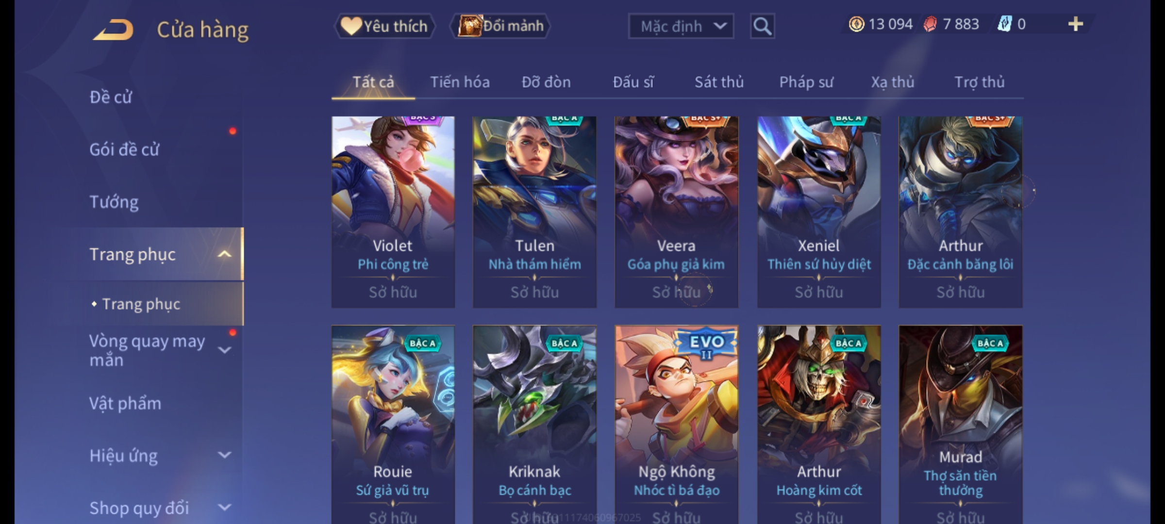Open Gói đề cử in sidebar

[125, 149]
